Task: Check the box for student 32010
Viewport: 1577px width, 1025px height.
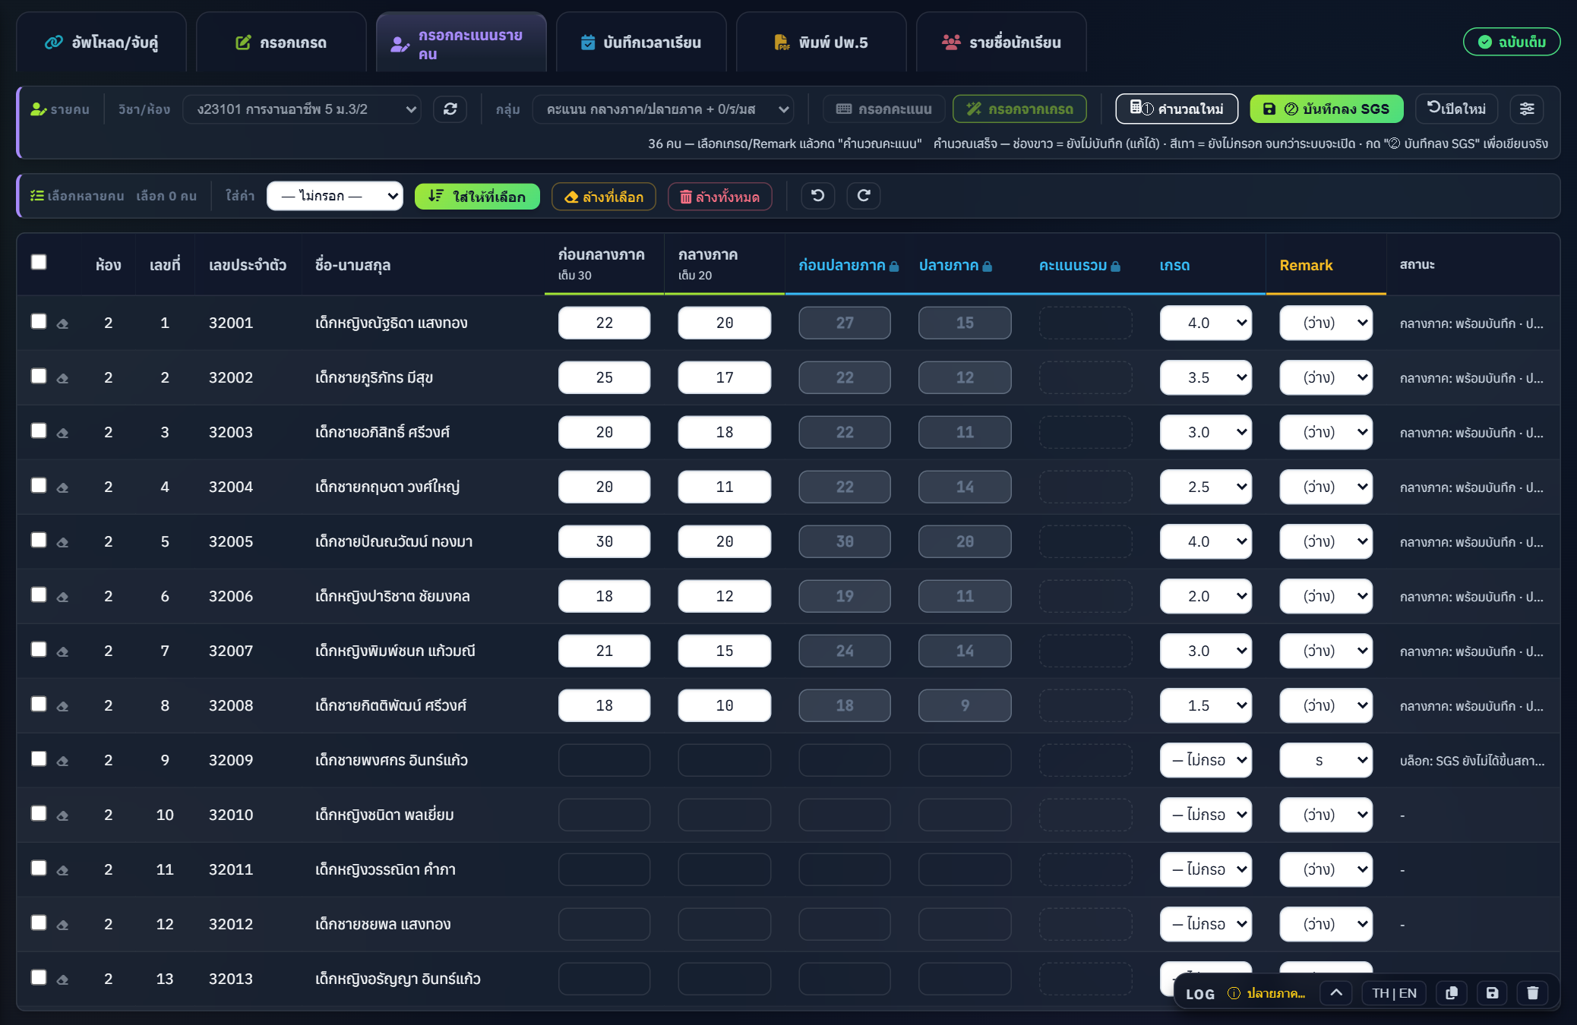Action: coord(39,813)
